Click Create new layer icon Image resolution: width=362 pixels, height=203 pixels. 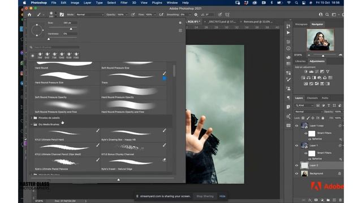coord(334,200)
